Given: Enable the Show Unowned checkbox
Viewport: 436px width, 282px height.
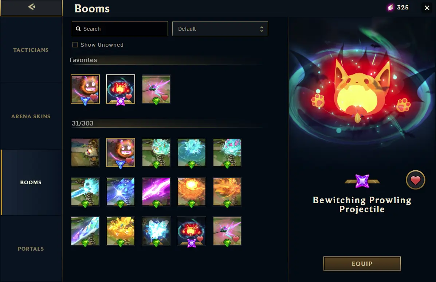Looking at the screenshot, I should 75,45.
